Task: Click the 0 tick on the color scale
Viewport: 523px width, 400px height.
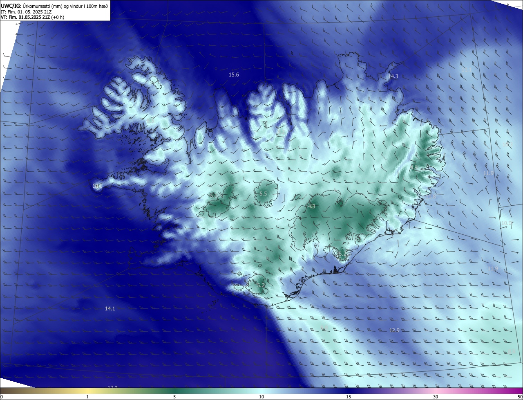Action: [2, 397]
